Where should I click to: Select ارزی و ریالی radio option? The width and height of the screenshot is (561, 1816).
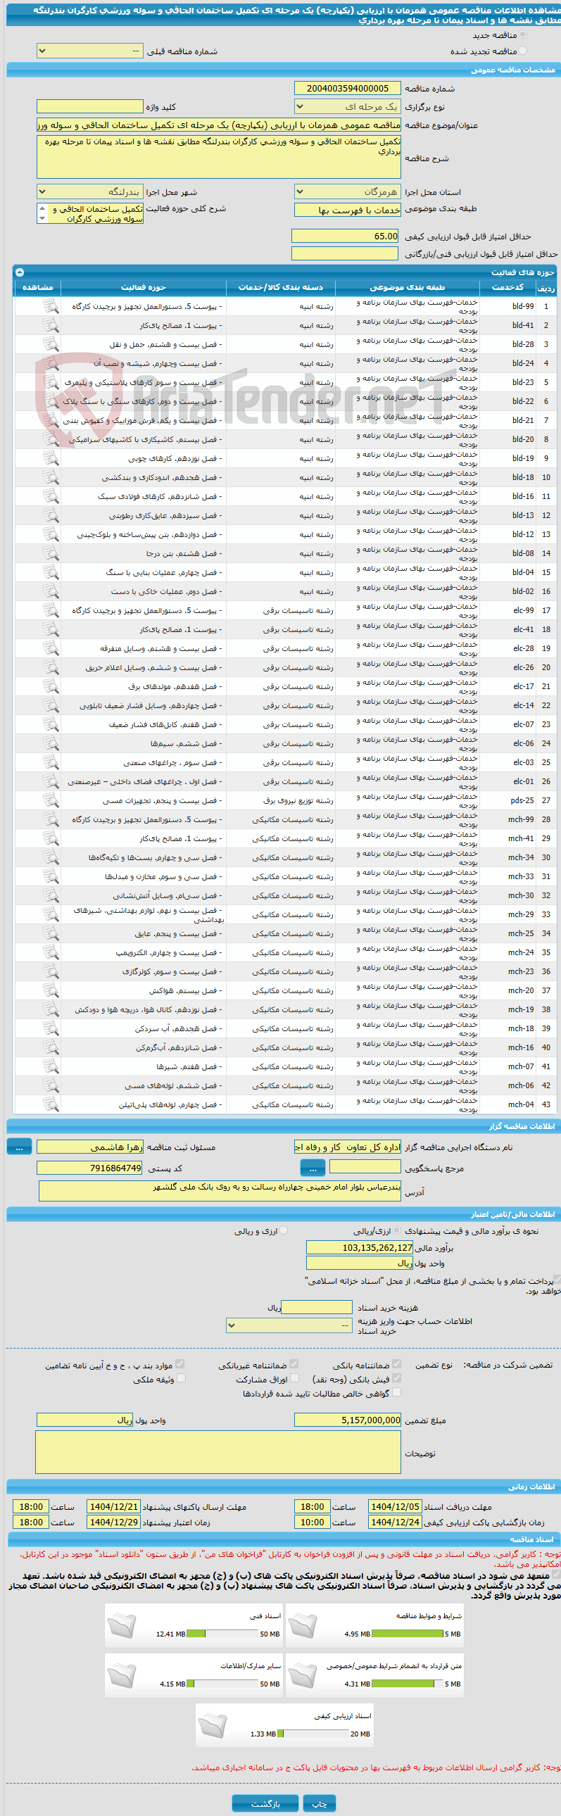[x=284, y=1231]
